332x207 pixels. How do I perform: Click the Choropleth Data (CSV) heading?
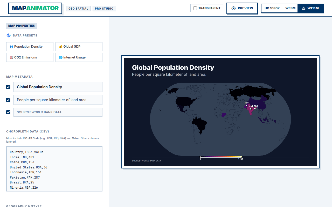point(27,131)
